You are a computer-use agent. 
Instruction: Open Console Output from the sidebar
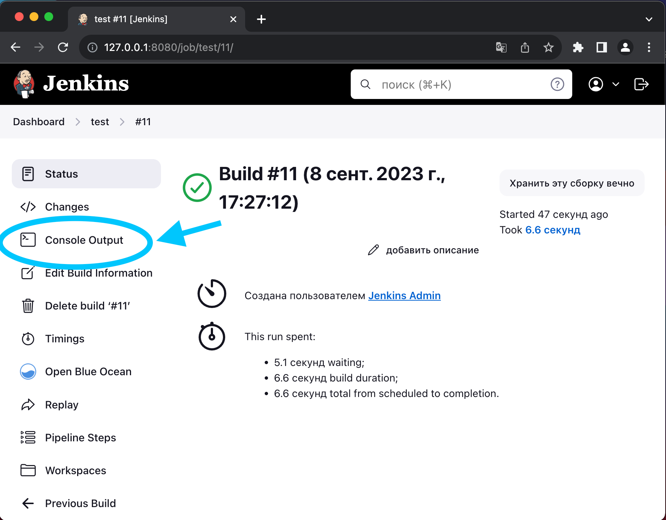84,240
